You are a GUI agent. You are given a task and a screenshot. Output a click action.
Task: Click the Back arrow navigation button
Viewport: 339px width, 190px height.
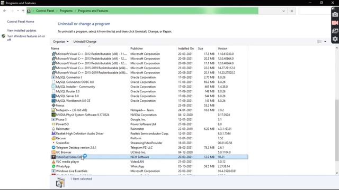click(x=5, y=11)
